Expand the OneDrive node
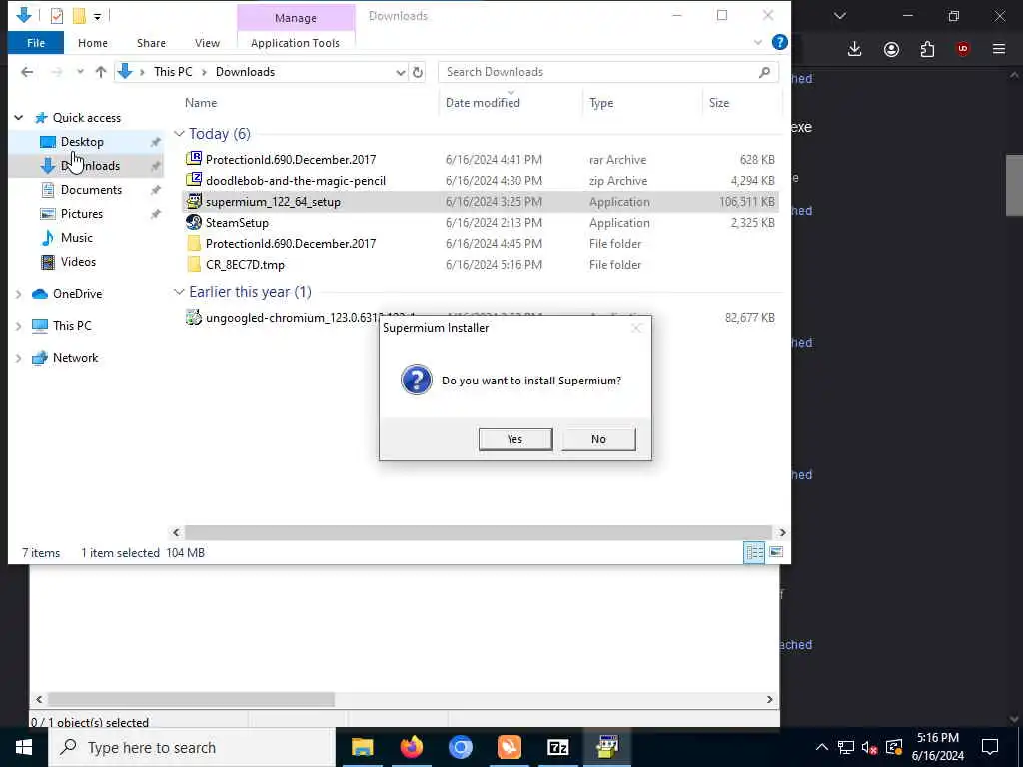Viewport: 1023px width, 767px height. 19,294
